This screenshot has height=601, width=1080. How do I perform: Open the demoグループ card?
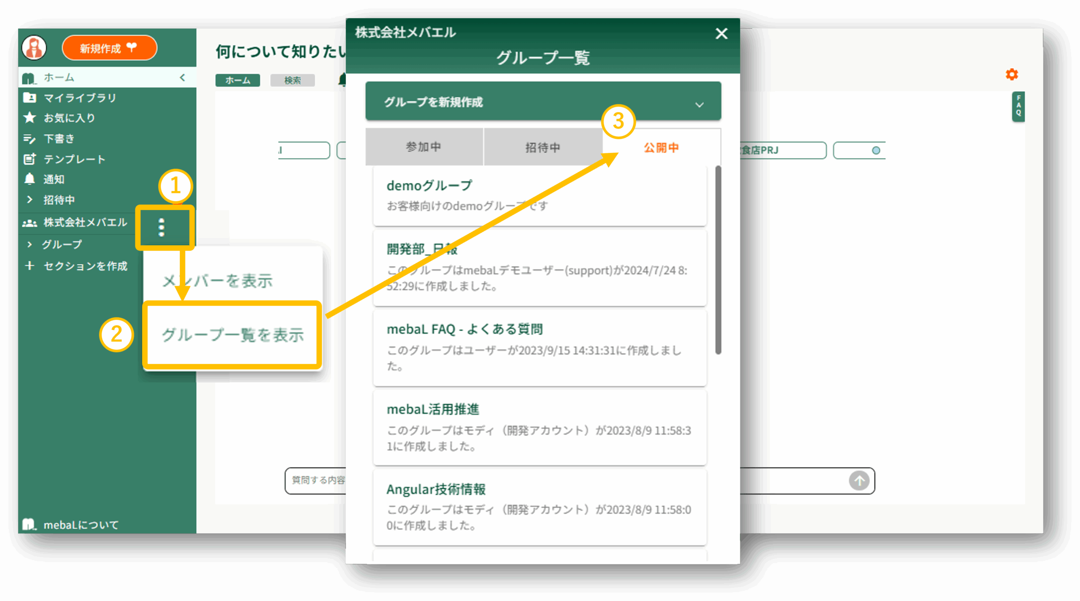point(540,196)
